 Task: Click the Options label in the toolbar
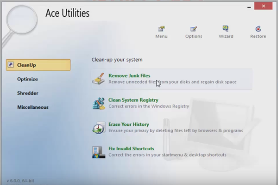(x=194, y=36)
